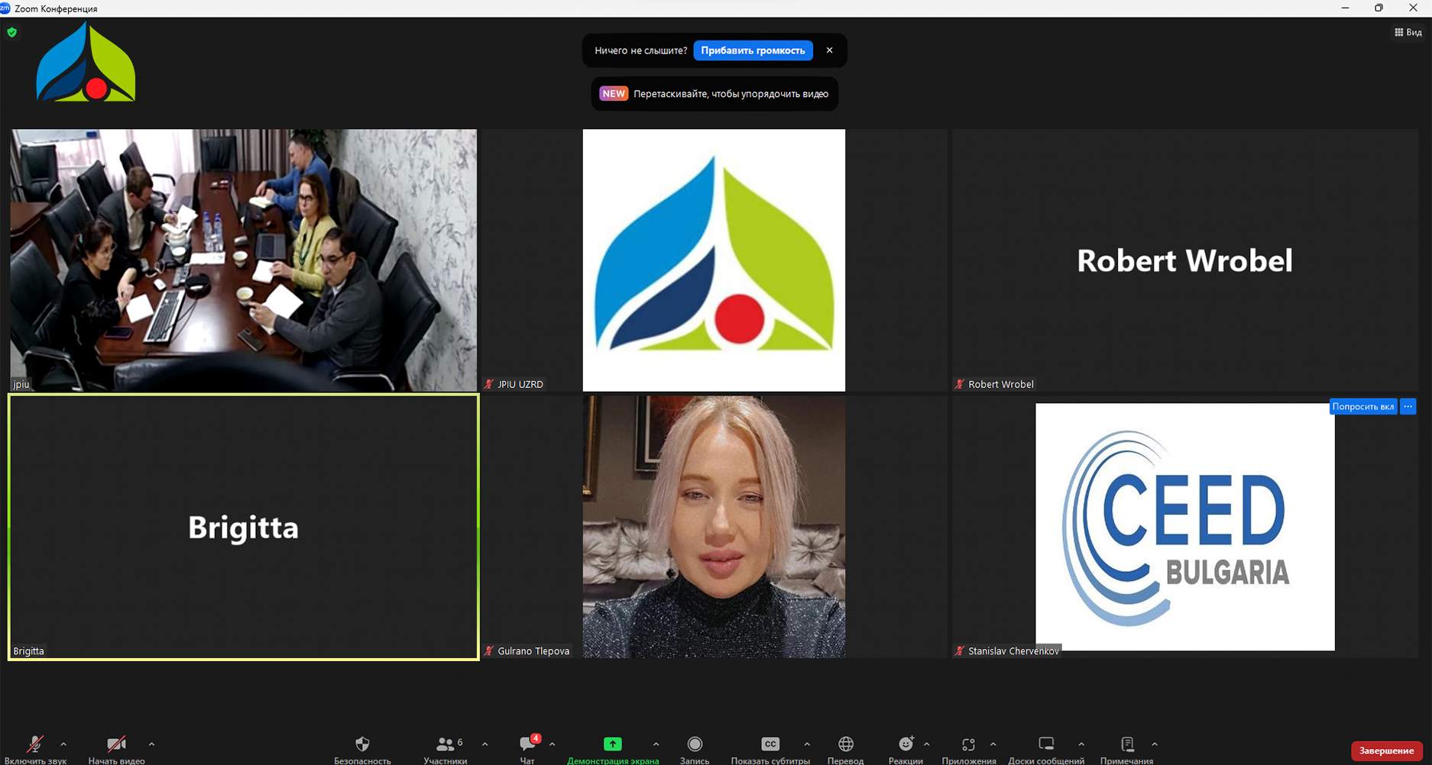
Task: Start recording with the Запись button
Action: (x=694, y=744)
